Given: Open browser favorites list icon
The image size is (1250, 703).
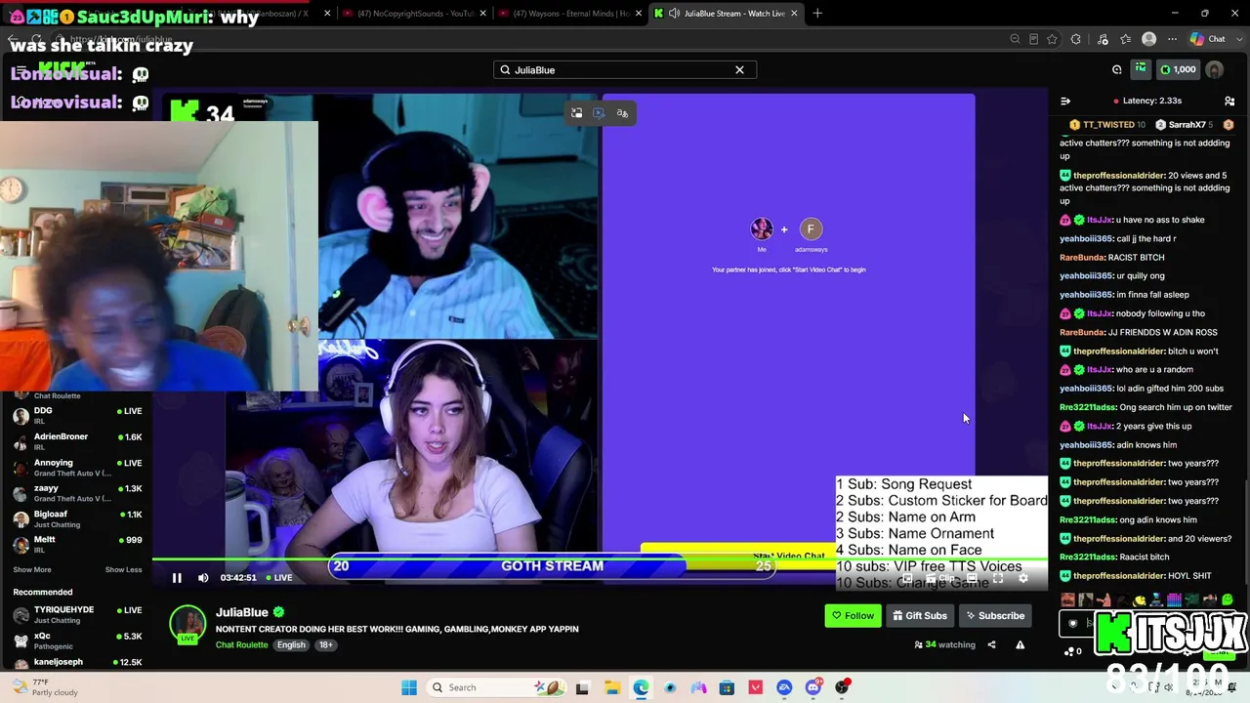Looking at the screenshot, I should [1126, 39].
